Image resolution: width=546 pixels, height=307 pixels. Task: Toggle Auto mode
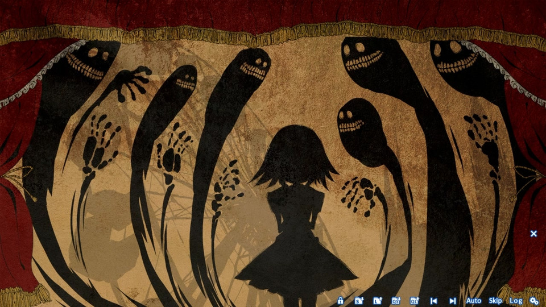(473, 301)
